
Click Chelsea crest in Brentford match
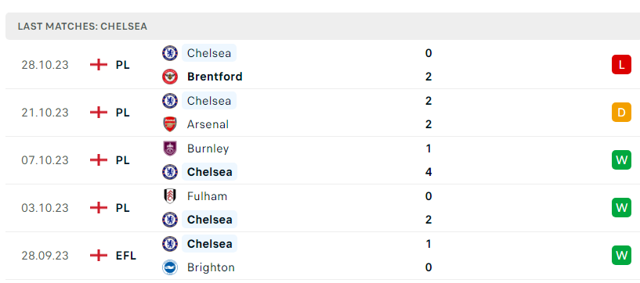170,53
